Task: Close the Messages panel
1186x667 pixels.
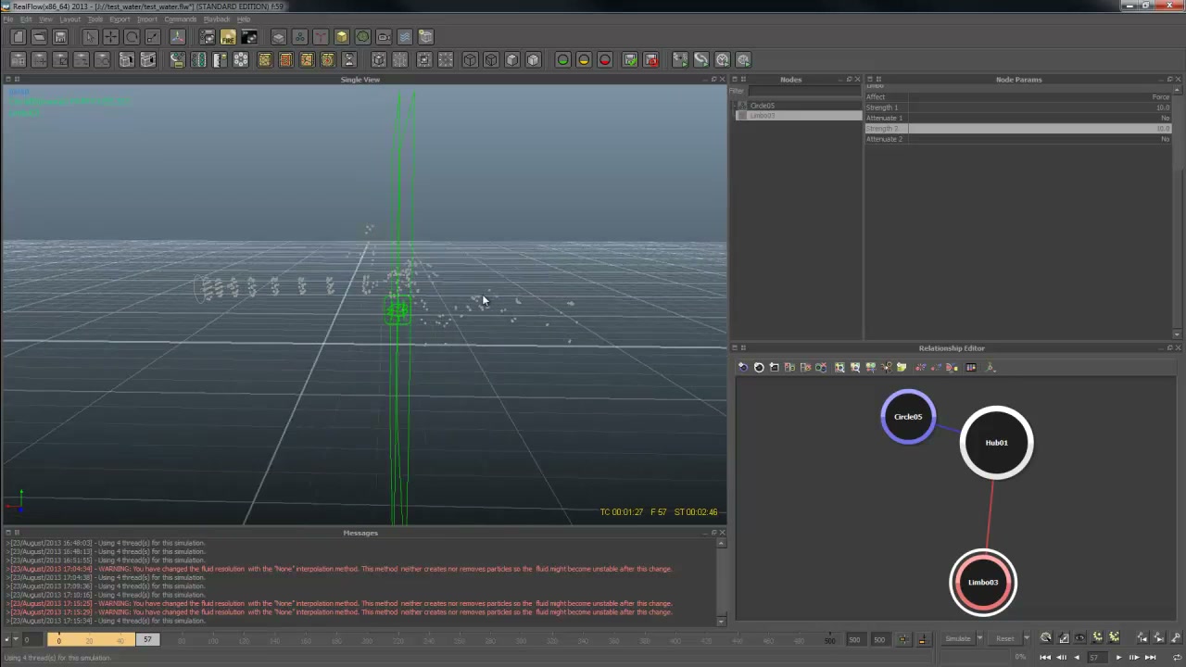Action: click(x=723, y=533)
